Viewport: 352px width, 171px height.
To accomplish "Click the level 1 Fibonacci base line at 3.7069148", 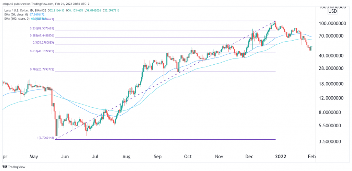I will point(166,139).
